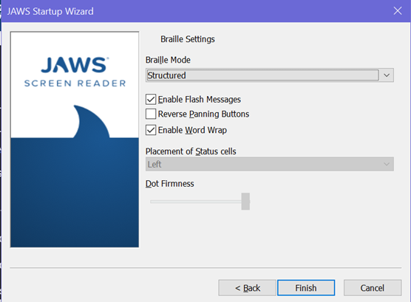Click the shark fin graphic
411x302 pixels.
point(92,121)
